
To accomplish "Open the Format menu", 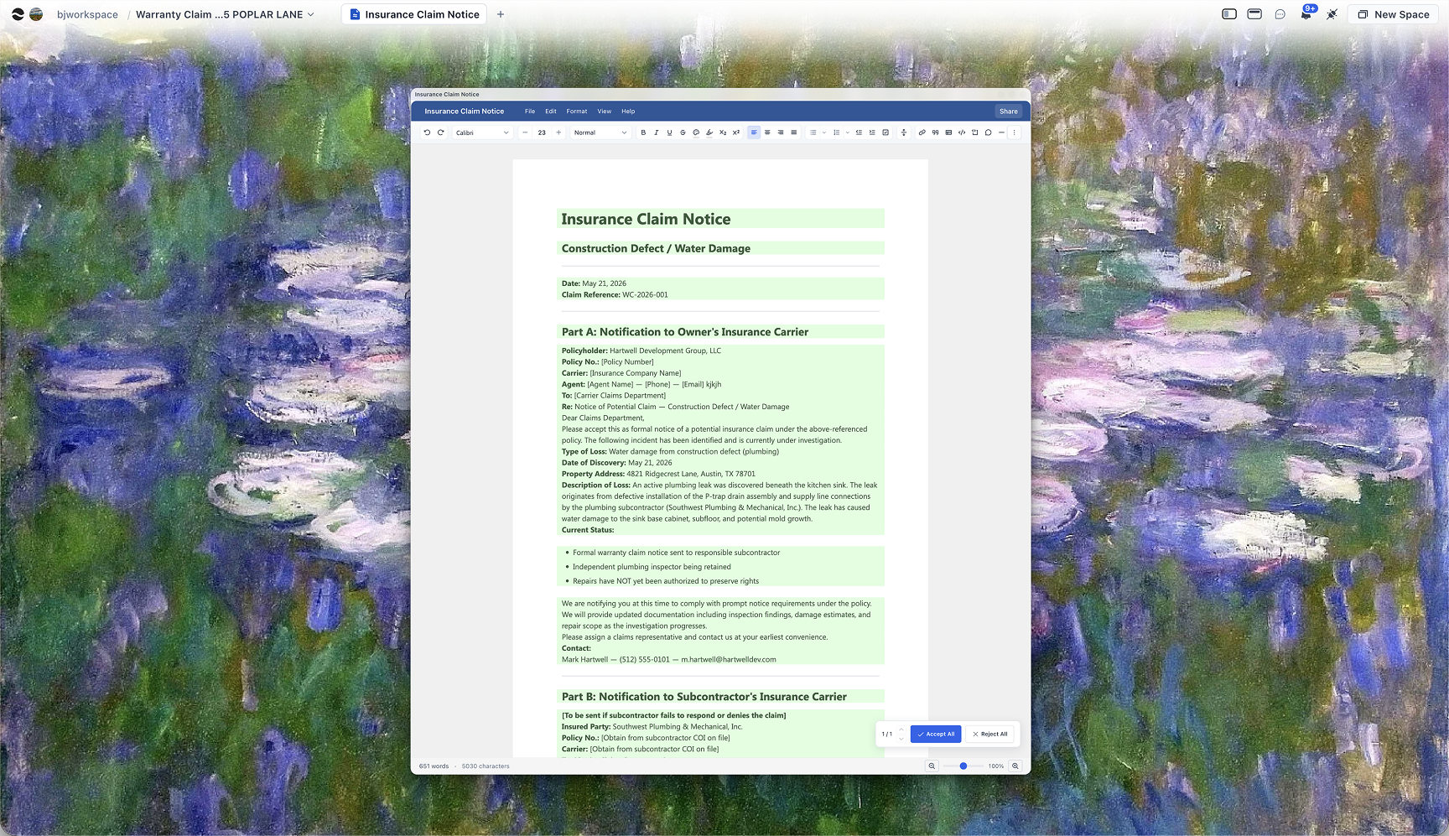I will (577, 112).
